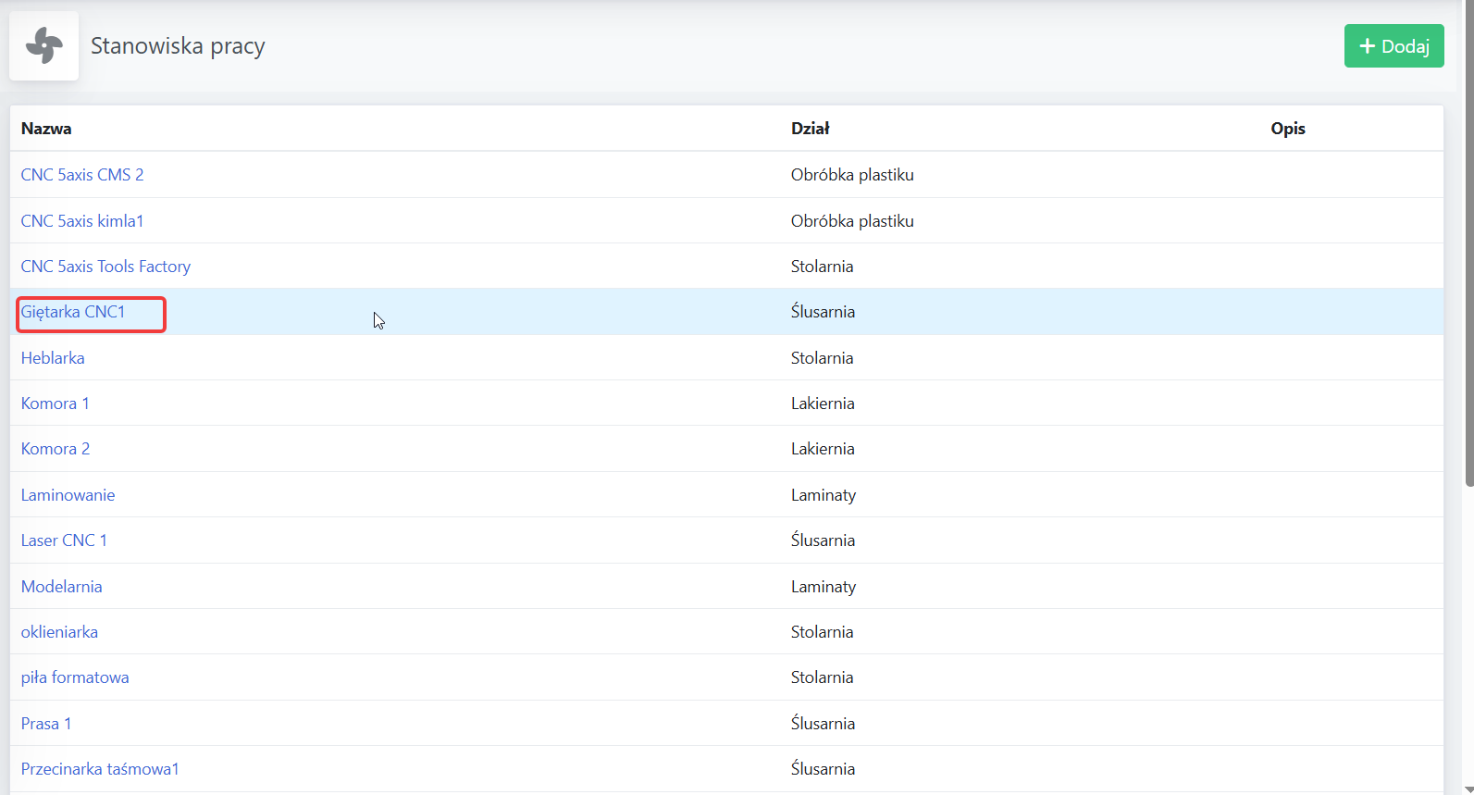Click the green Dodaj button
This screenshot has width=1474, height=795.
(x=1393, y=46)
